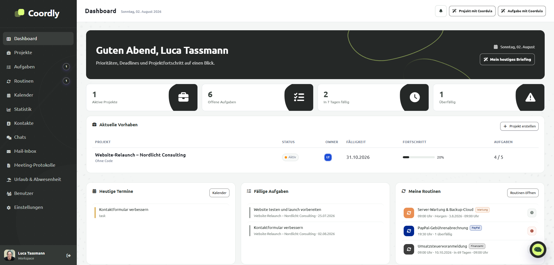
Task: Open the chat assistant floating button
Action: [x=538, y=250]
